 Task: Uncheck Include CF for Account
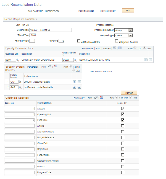[123, 108]
